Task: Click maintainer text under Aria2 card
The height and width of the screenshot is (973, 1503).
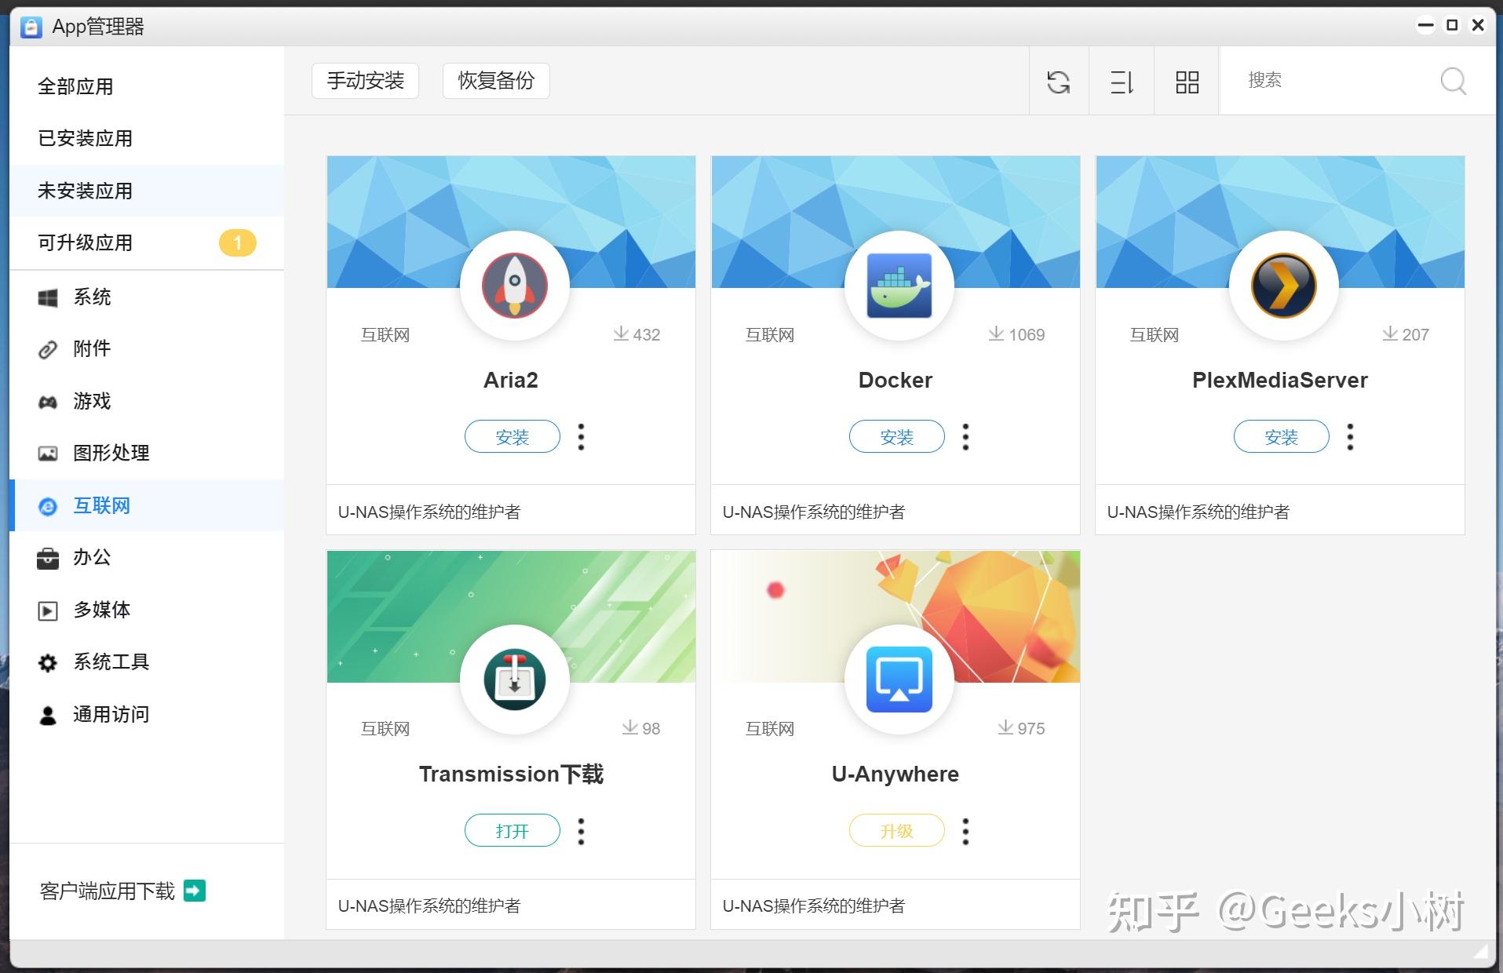Action: [429, 512]
